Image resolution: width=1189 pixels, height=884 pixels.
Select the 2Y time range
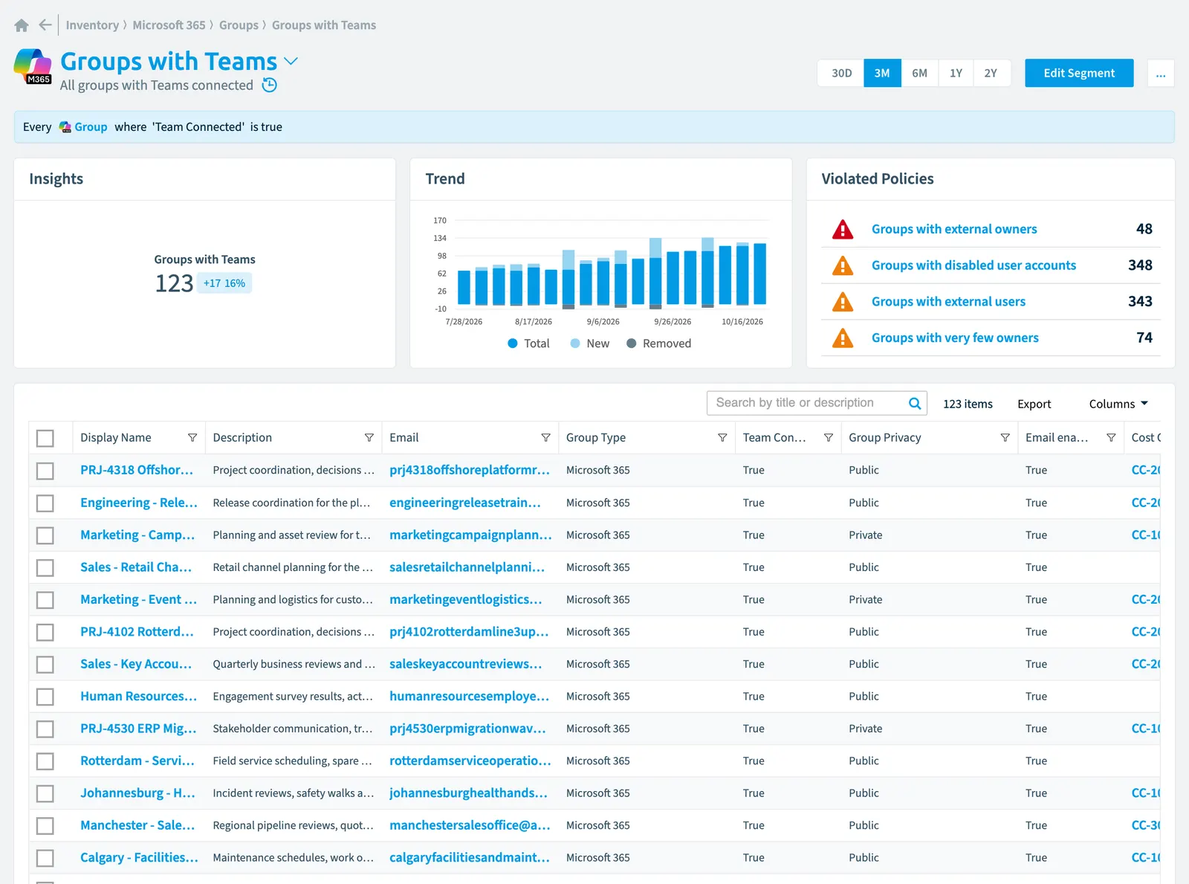991,73
